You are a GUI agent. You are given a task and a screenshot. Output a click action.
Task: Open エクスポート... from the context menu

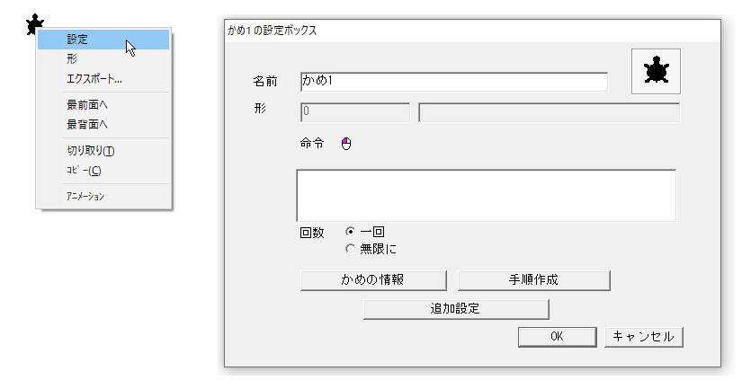[x=103, y=79]
